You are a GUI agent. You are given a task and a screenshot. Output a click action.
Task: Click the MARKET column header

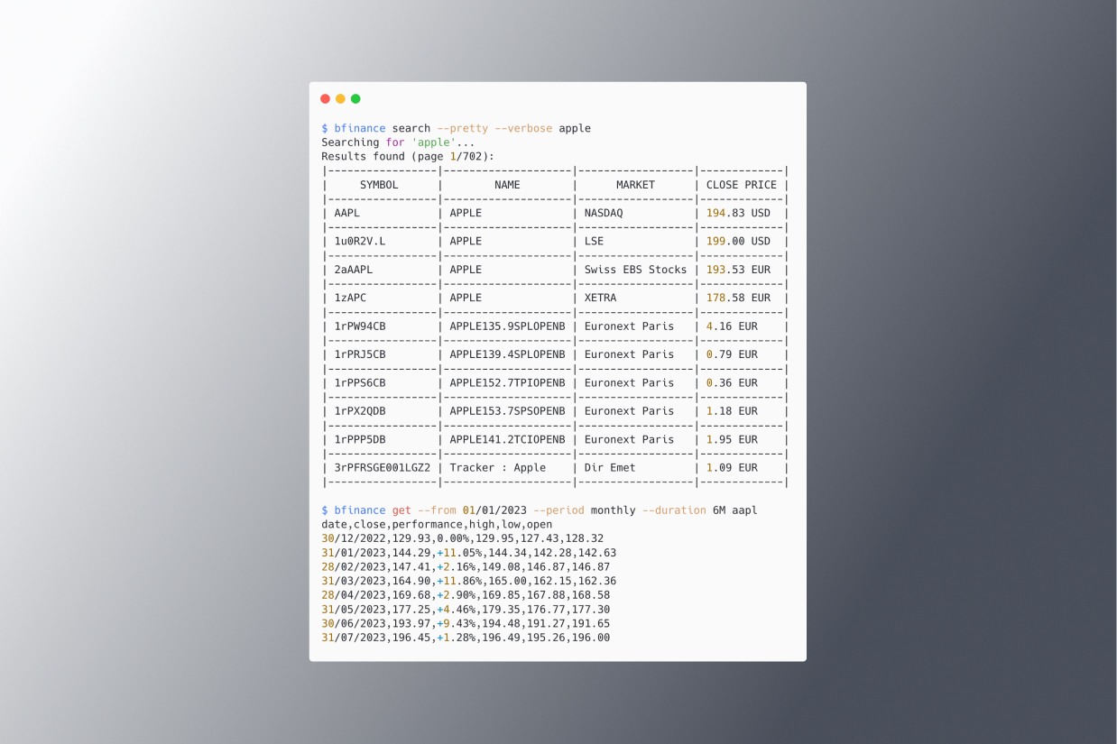pyautogui.click(x=635, y=185)
